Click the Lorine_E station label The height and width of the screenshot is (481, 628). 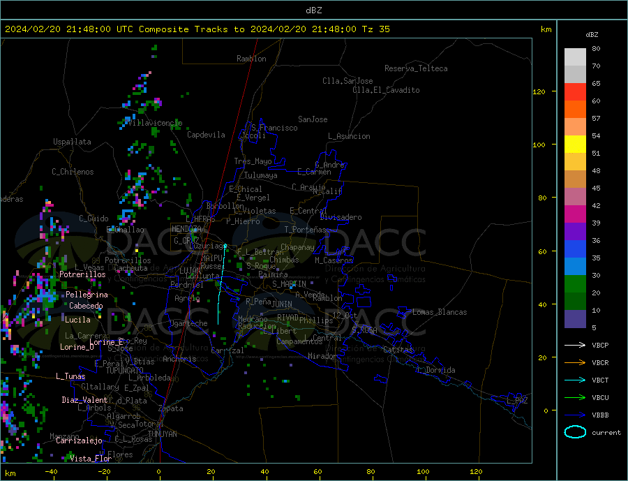tap(107, 342)
